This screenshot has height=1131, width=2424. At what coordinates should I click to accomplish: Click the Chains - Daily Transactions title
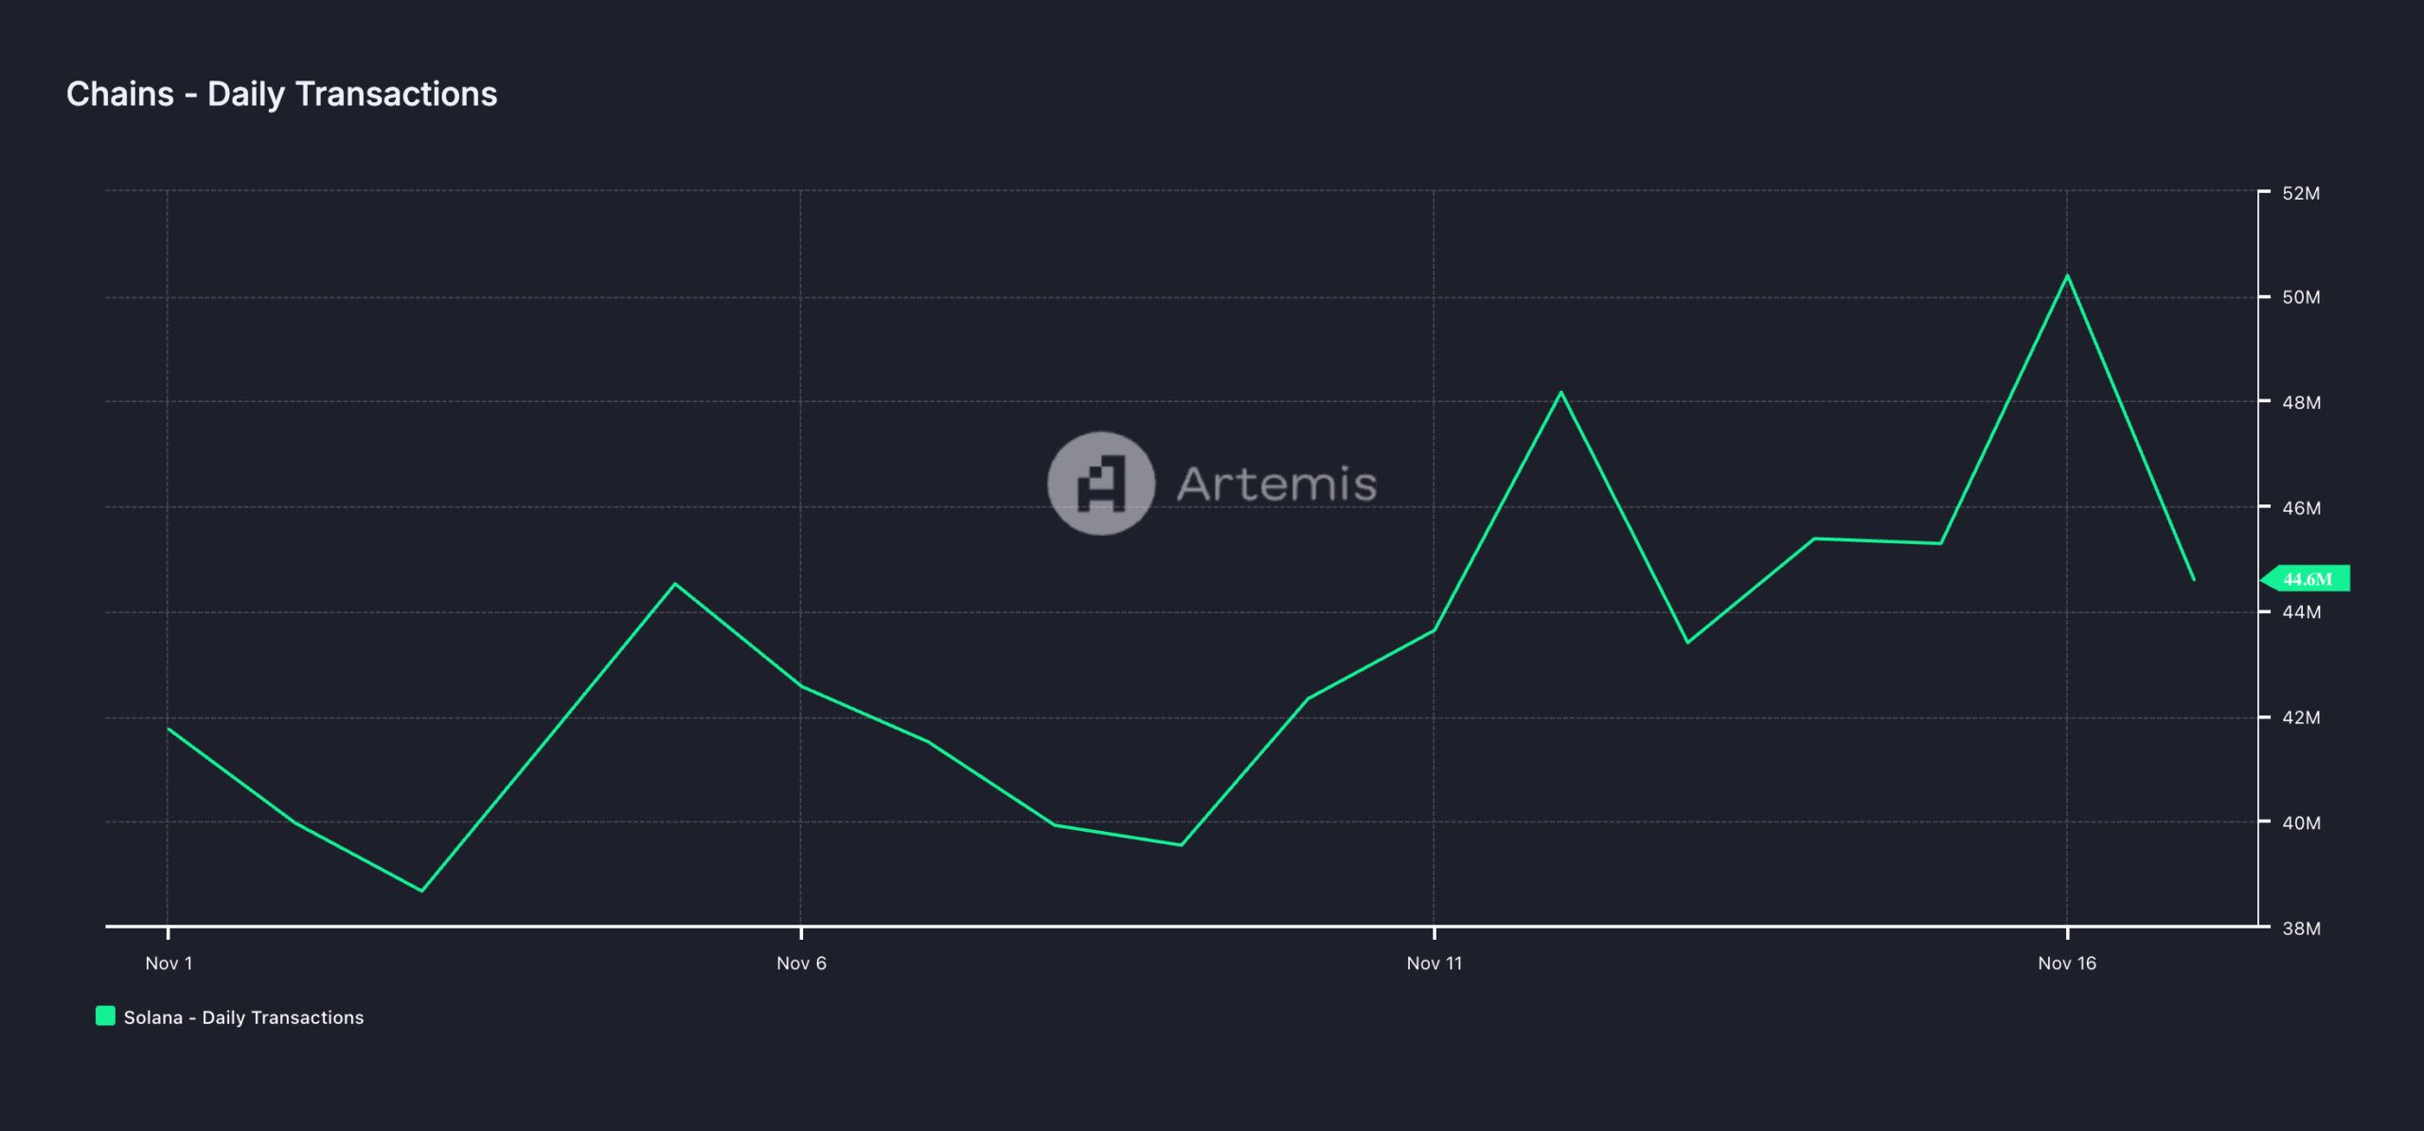tap(281, 94)
